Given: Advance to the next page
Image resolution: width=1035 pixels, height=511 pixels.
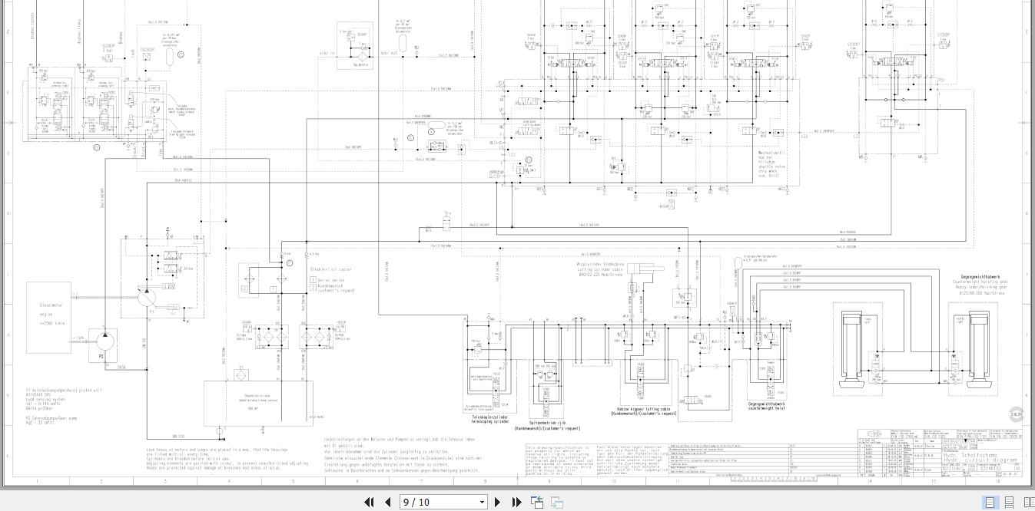Looking at the screenshot, I should click(498, 503).
